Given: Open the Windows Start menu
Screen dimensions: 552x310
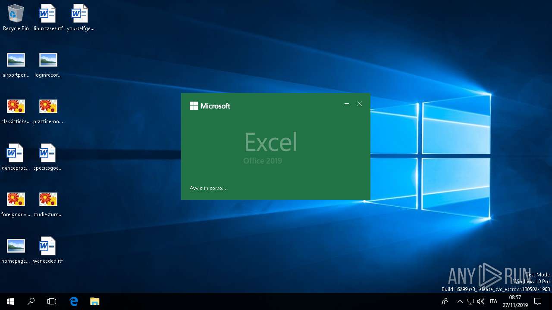Looking at the screenshot, I should coord(10,301).
